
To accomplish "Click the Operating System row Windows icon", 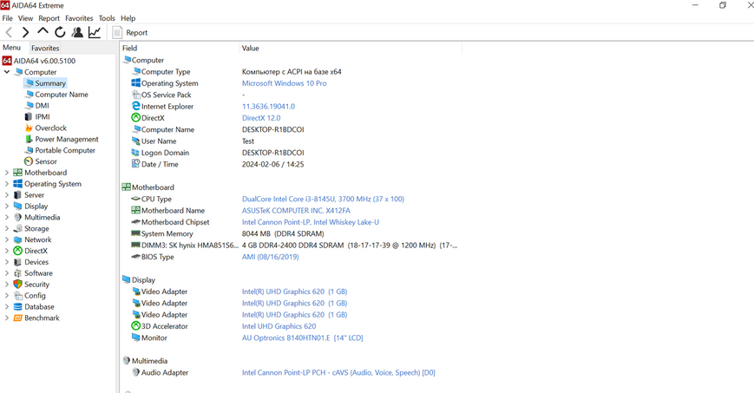I will click(136, 82).
